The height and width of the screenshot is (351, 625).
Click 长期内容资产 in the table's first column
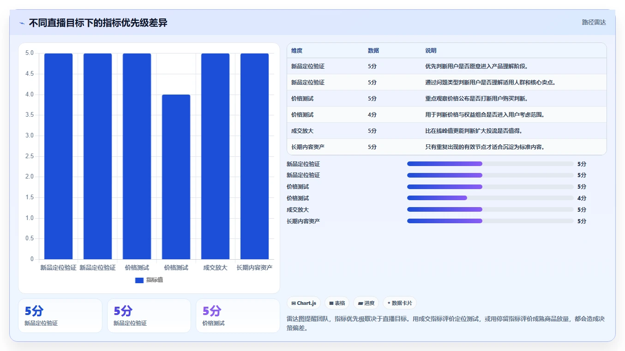tap(307, 147)
